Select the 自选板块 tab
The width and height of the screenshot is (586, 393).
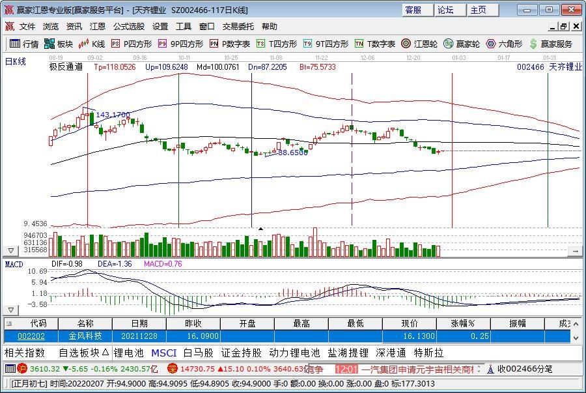click(84, 353)
